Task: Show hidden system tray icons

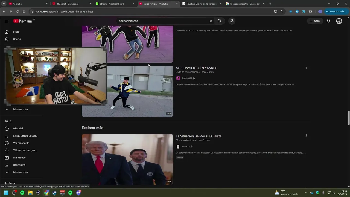Action: [x=306, y=193]
